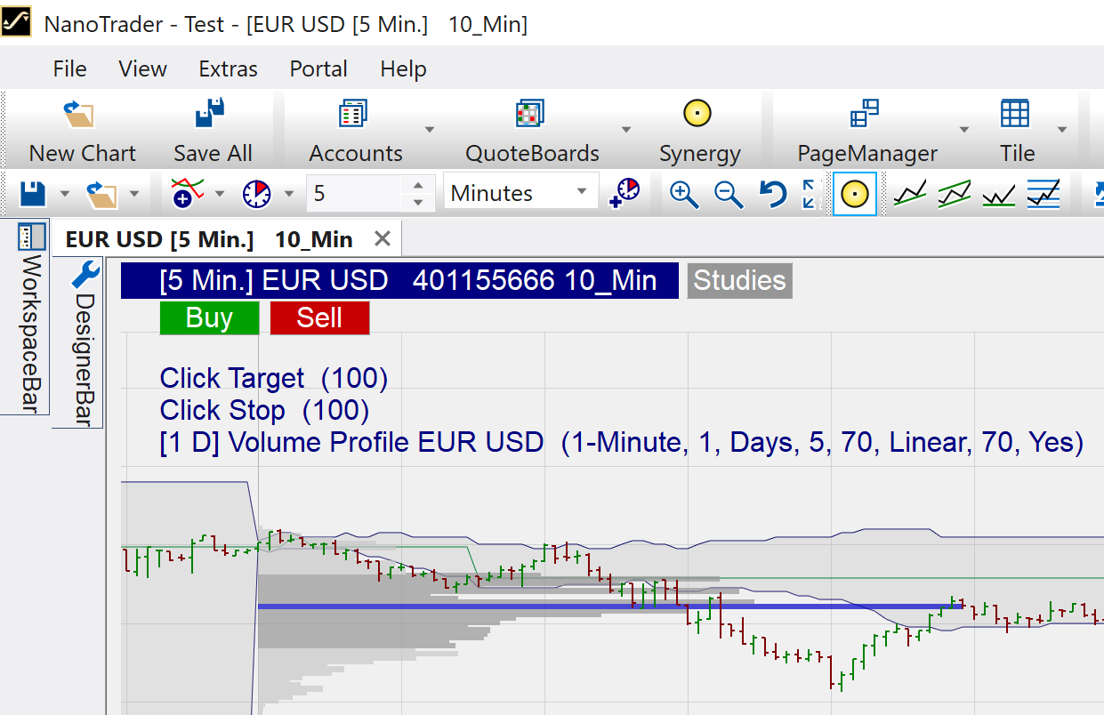Expand the Tile layout dropdown arrow
Viewport: 1104px width, 715px height.
coord(1061,130)
